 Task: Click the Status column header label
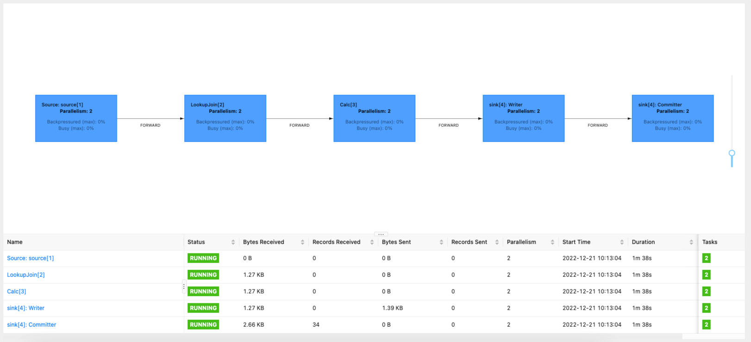tap(196, 242)
